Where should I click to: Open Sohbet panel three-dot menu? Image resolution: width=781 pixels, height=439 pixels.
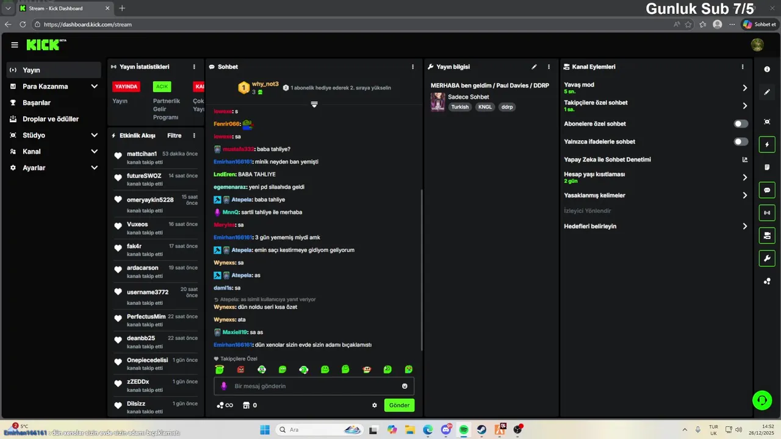point(412,67)
